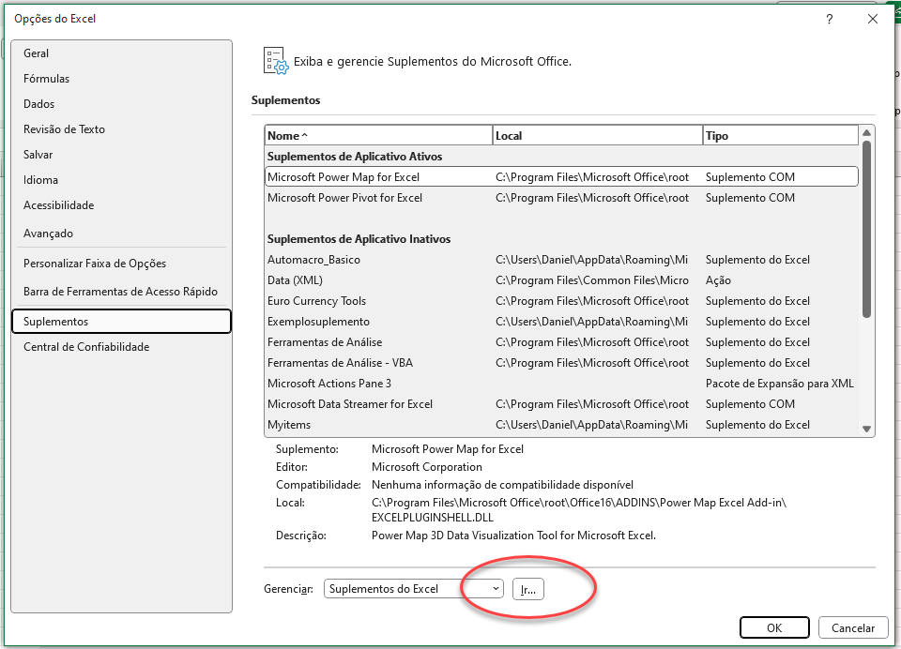901x649 pixels.
Task: Sort add-ins by the Nome column
Action: pos(378,136)
